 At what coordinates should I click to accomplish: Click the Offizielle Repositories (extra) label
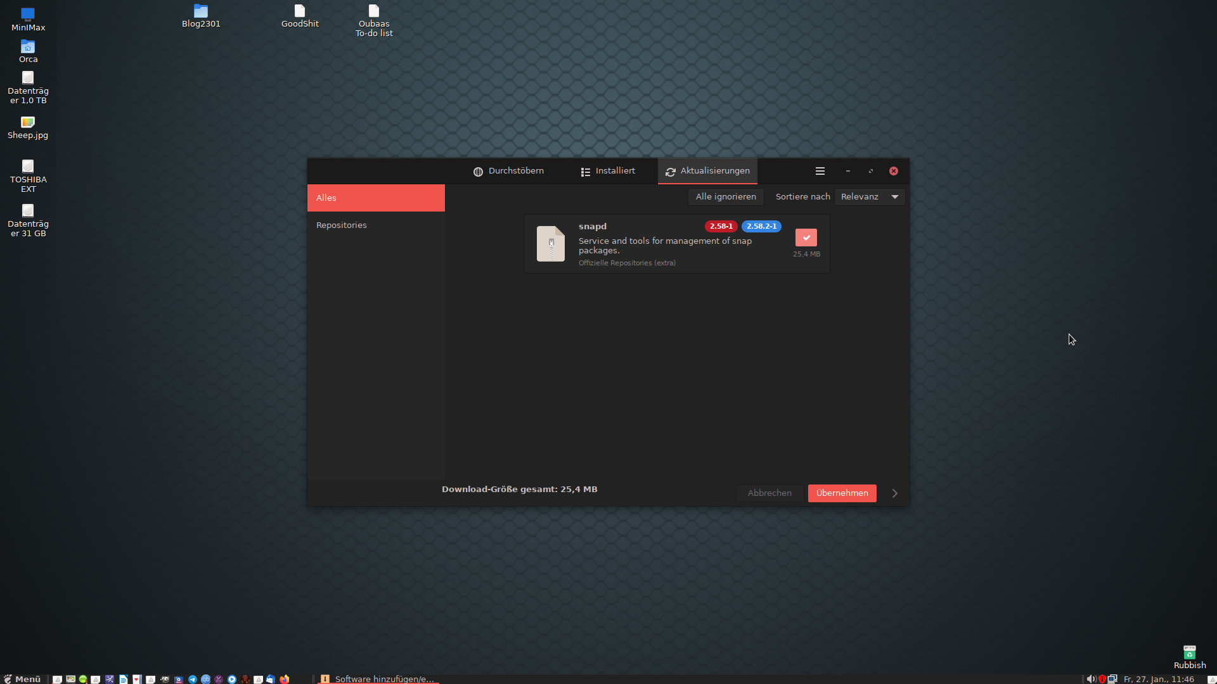tap(627, 263)
